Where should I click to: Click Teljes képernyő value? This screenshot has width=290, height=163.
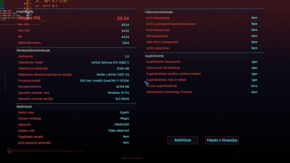[x=119, y=131]
